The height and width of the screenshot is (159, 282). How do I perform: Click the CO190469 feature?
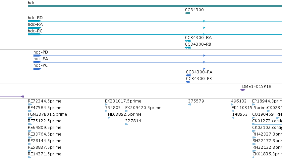coord(254,118)
